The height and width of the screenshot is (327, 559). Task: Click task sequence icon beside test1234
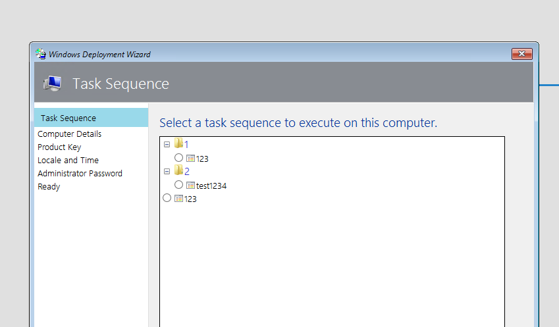[191, 186]
